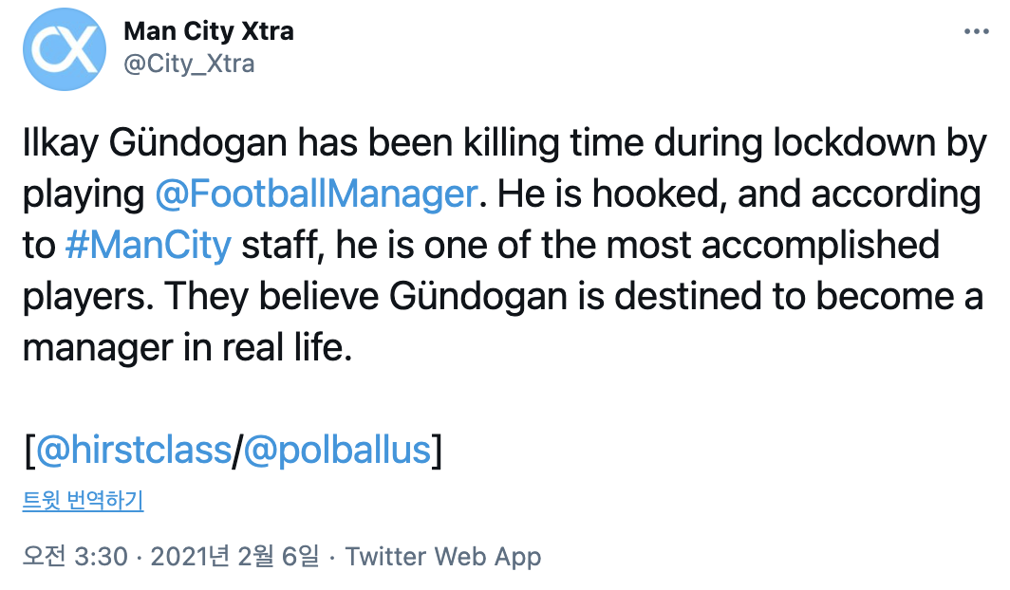Viewport: 1010px width, 590px height.
Task: Visit the @hirstclass profile mention
Action: click(x=134, y=449)
